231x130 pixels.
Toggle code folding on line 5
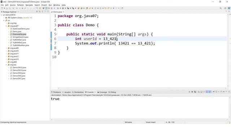click(57, 34)
